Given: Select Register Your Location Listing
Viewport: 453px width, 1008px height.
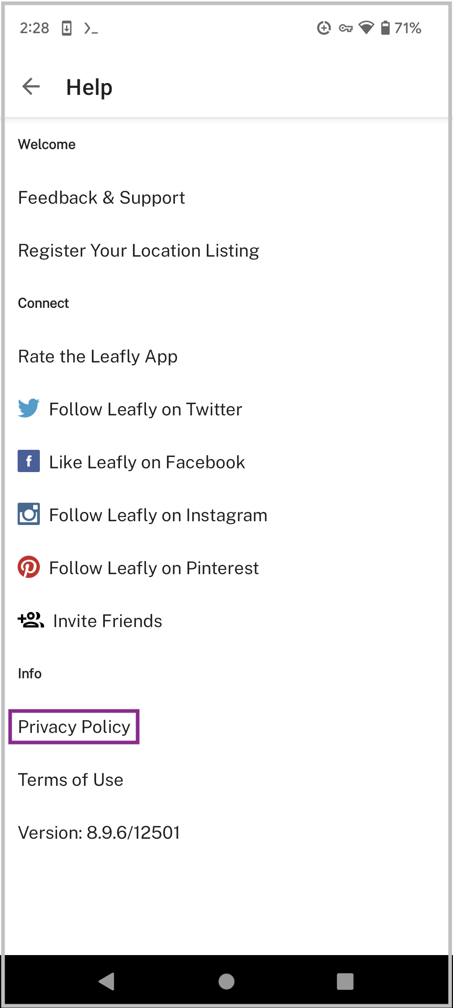Looking at the screenshot, I should coord(138,251).
